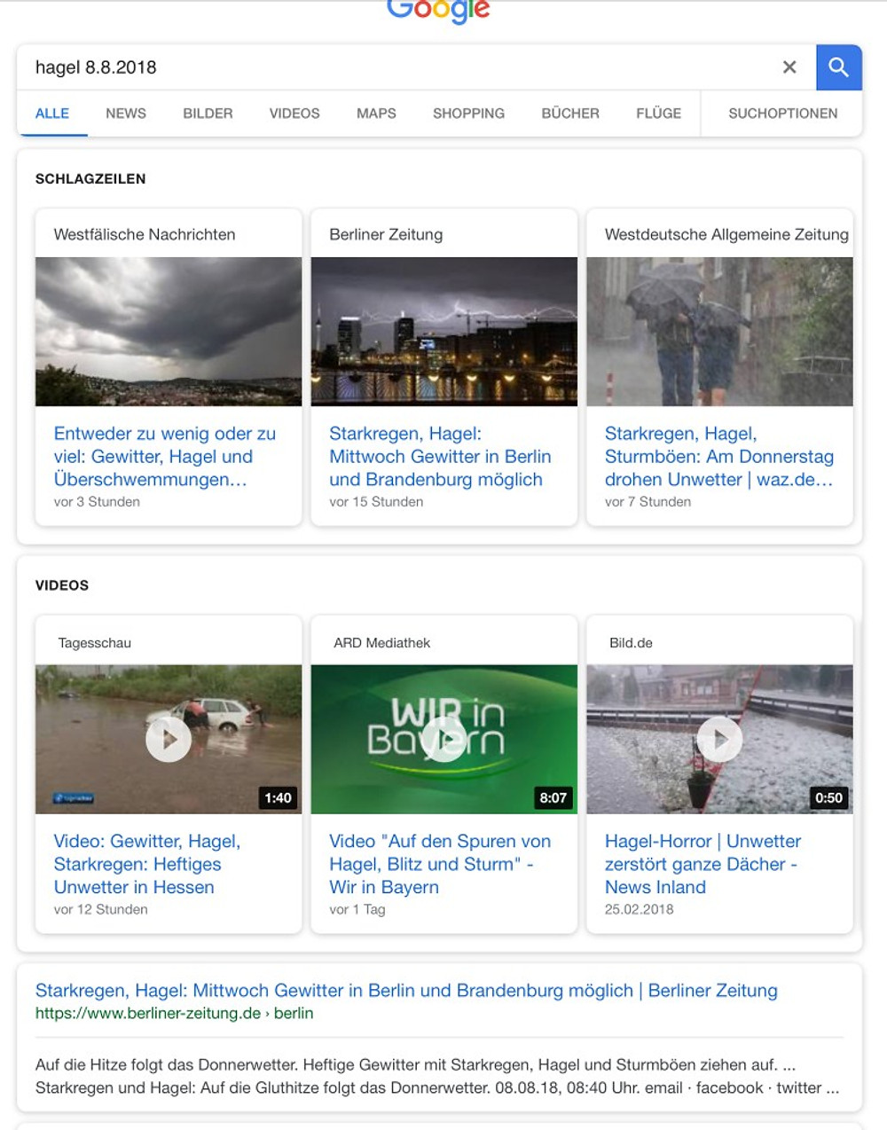Open the SHOPPING tab

click(468, 114)
